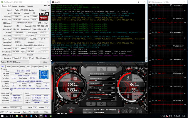Select profile slot 2 in Afterburner
The image size is (188, 118).
click(127, 111)
